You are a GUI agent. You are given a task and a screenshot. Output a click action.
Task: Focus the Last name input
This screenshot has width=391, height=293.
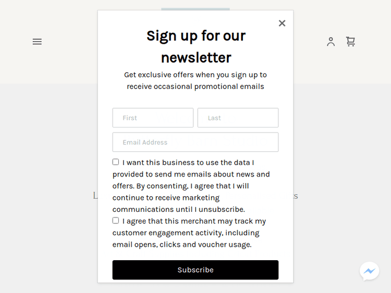click(x=238, y=118)
